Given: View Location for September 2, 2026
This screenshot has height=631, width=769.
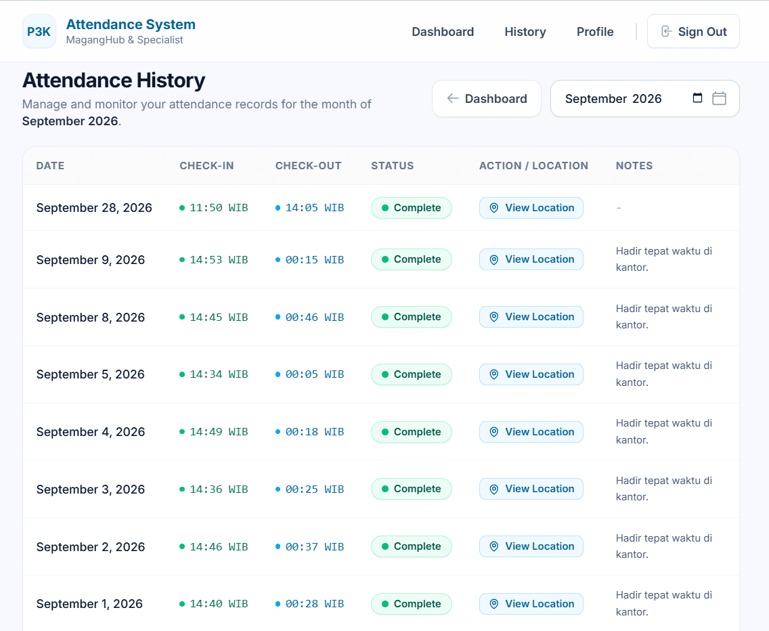Looking at the screenshot, I should tap(531, 546).
